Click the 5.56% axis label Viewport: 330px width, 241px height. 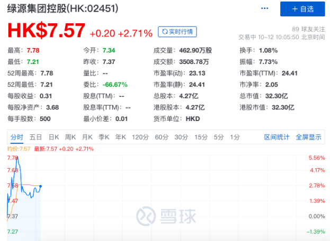[317, 158]
